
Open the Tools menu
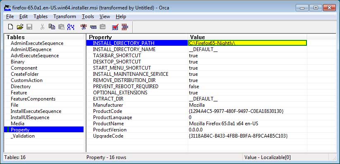[x=88, y=16]
